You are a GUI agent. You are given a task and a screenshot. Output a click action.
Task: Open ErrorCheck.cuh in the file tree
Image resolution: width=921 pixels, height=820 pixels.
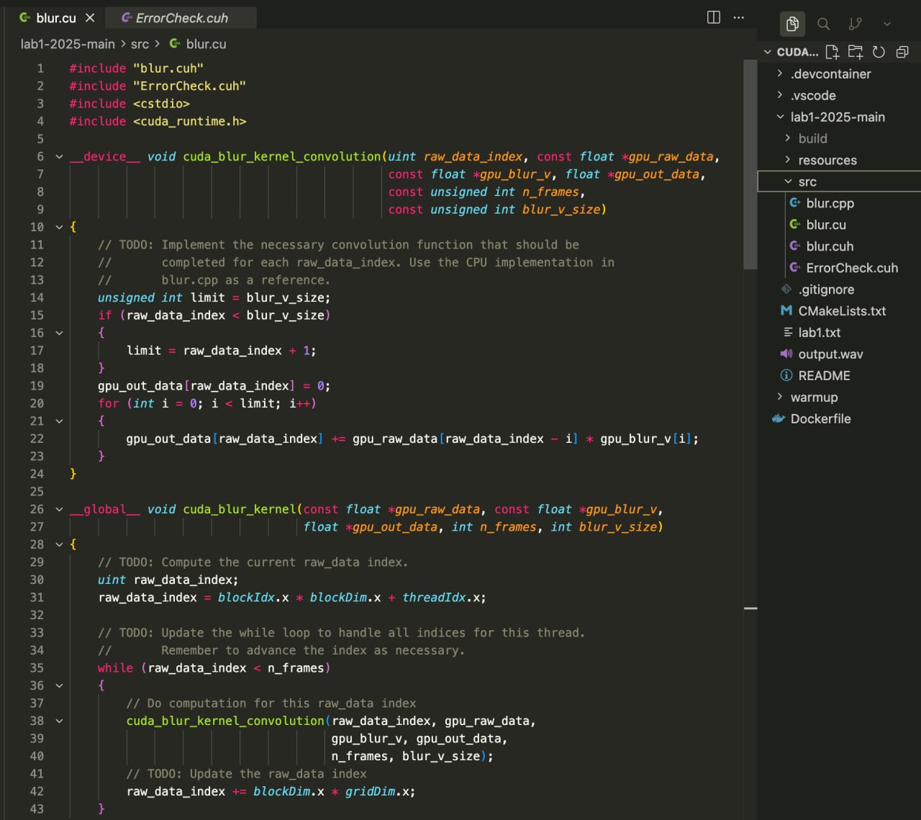pos(852,268)
